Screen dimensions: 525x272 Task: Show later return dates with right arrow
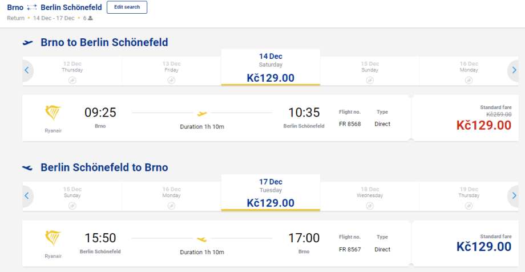[514, 195]
